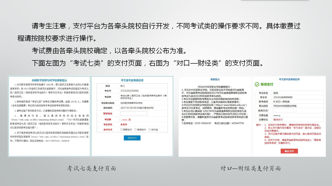Click the 对口—财经类支付页面 caption
Screen dimensions: 332x186
click(x=250, y=168)
